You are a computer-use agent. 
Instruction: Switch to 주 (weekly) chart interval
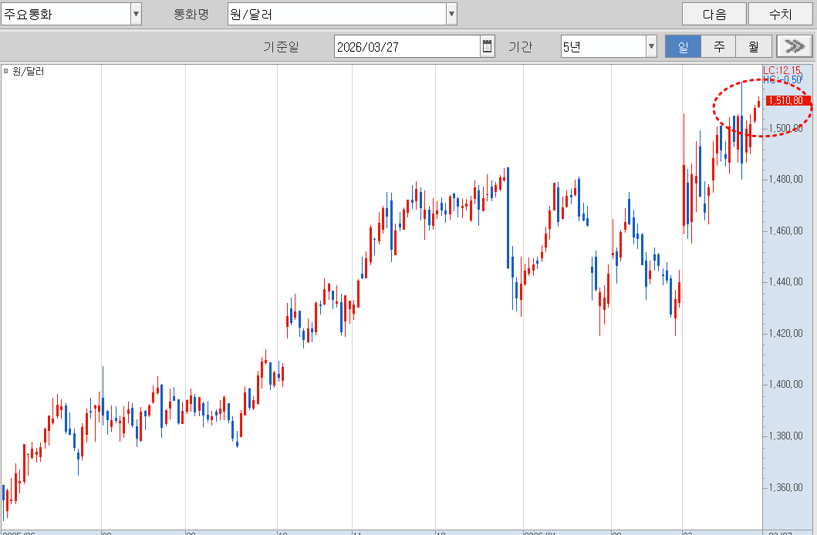[718, 46]
